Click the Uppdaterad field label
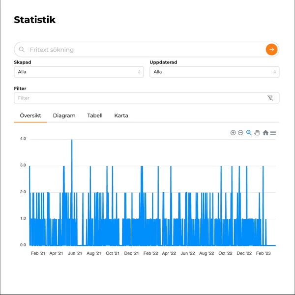This screenshot has height=295, width=295. [163, 62]
